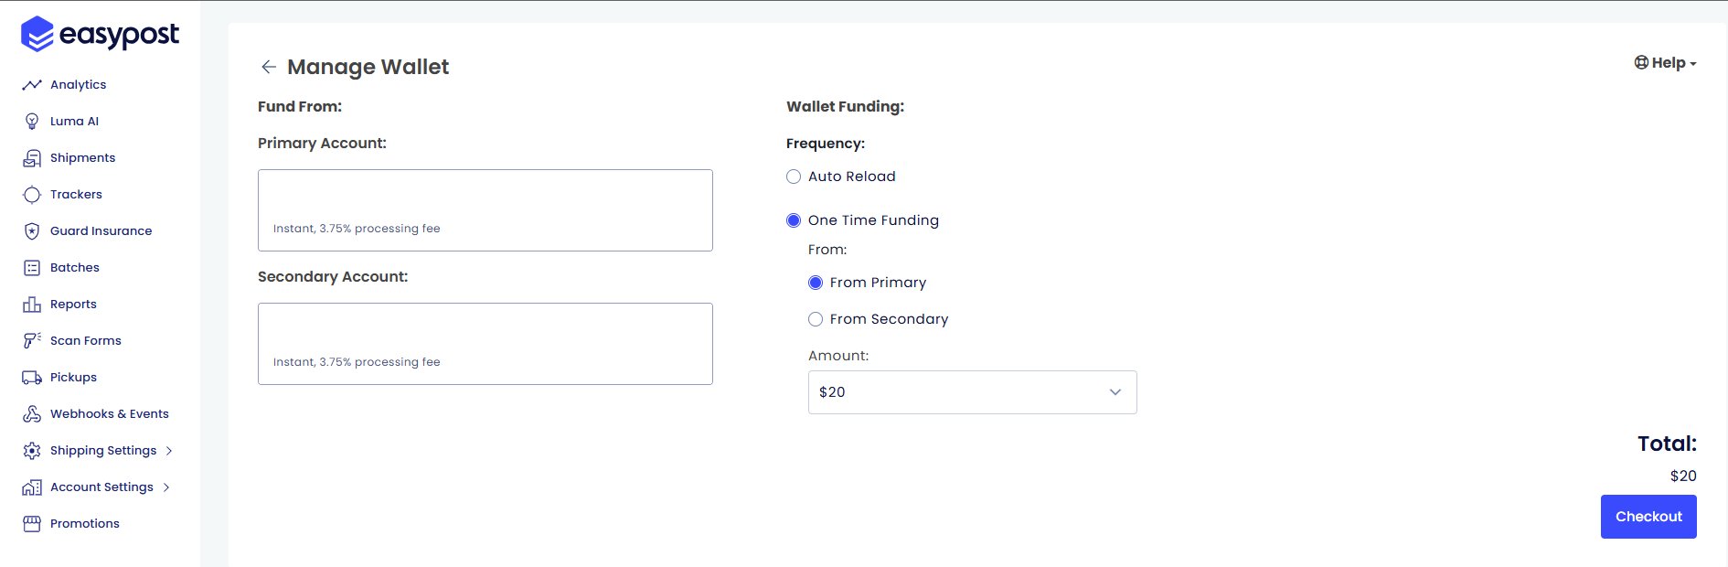Image resolution: width=1728 pixels, height=567 pixels.
Task: Select the Batches icon
Action: tap(33, 267)
